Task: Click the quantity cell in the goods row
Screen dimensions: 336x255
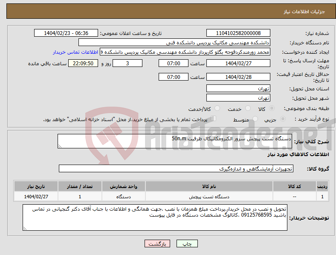Action: click(80, 197)
